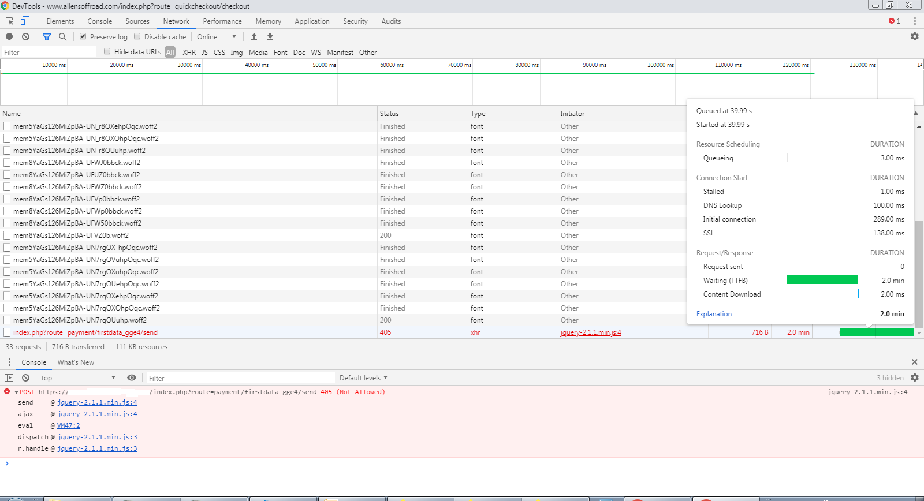Image resolution: width=924 pixels, height=501 pixels.
Task: Click the console prompt chevron
Action: pos(7,463)
